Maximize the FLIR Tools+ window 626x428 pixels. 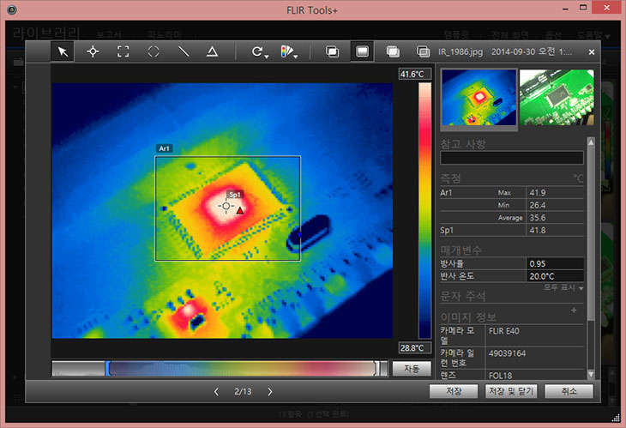[x=583, y=8]
